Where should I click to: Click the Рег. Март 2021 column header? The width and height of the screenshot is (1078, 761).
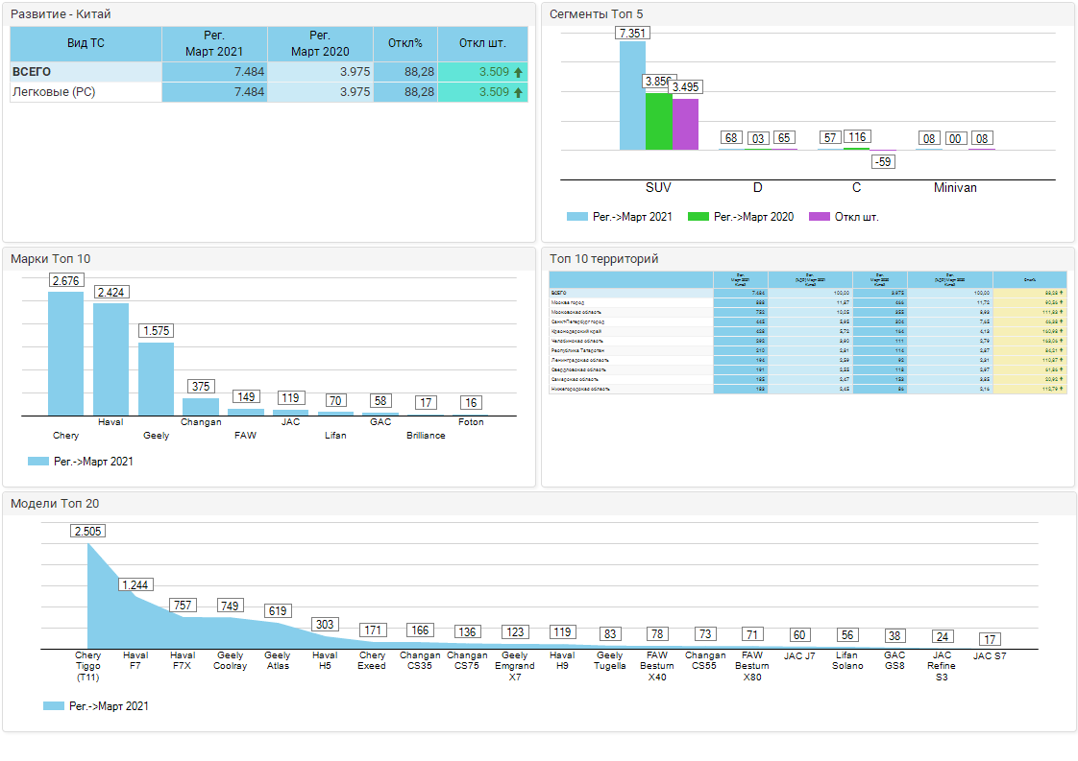(x=214, y=43)
